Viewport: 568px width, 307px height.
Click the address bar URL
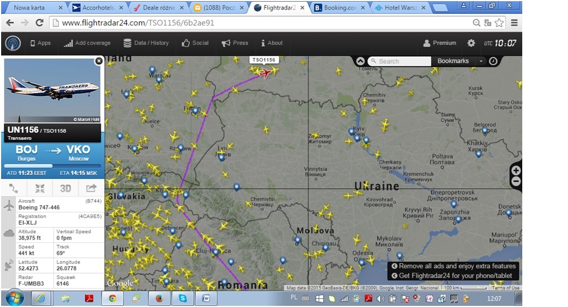point(138,23)
